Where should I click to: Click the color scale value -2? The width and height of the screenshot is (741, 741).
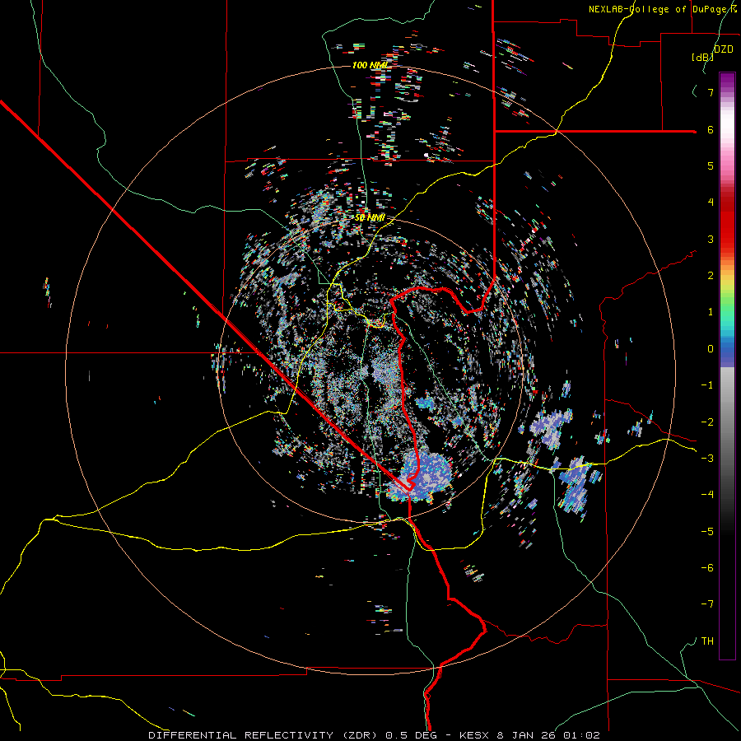coord(707,422)
